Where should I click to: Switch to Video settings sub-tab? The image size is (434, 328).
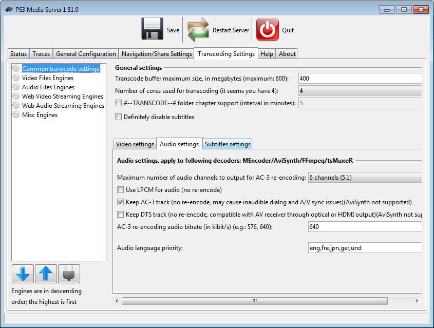pyautogui.click(x=135, y=144)
